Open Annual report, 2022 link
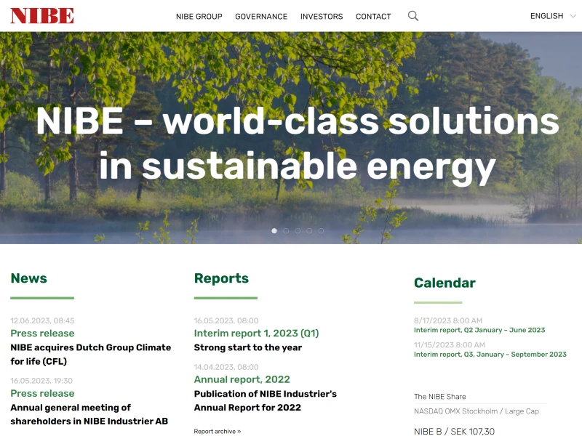The height and width of the screenshot is (436, 582). click(x=242, y=379)
